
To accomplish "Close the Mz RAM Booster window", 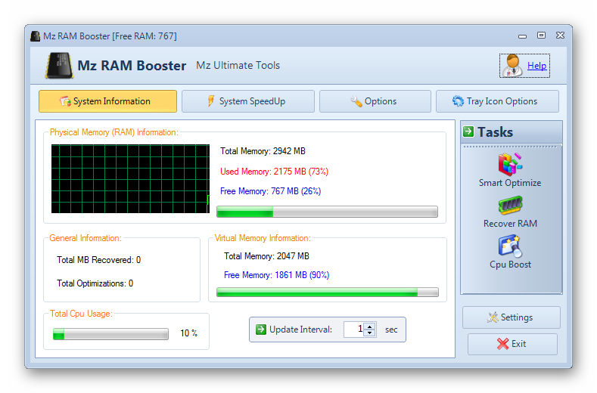I will (560, 36).
